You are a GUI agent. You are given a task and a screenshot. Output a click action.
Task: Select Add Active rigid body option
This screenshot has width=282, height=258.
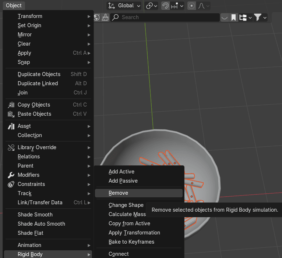121,172
